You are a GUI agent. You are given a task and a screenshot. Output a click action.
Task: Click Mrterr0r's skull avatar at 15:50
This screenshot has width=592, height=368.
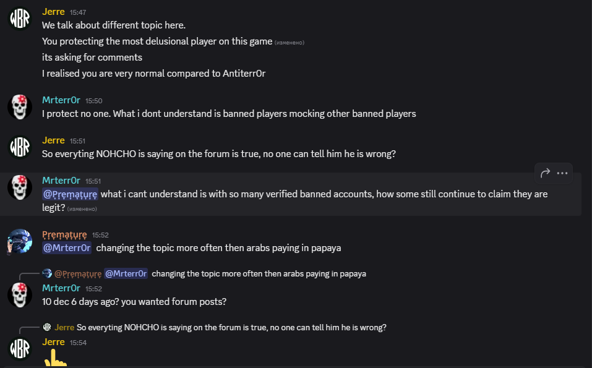(x=20, y=107)
